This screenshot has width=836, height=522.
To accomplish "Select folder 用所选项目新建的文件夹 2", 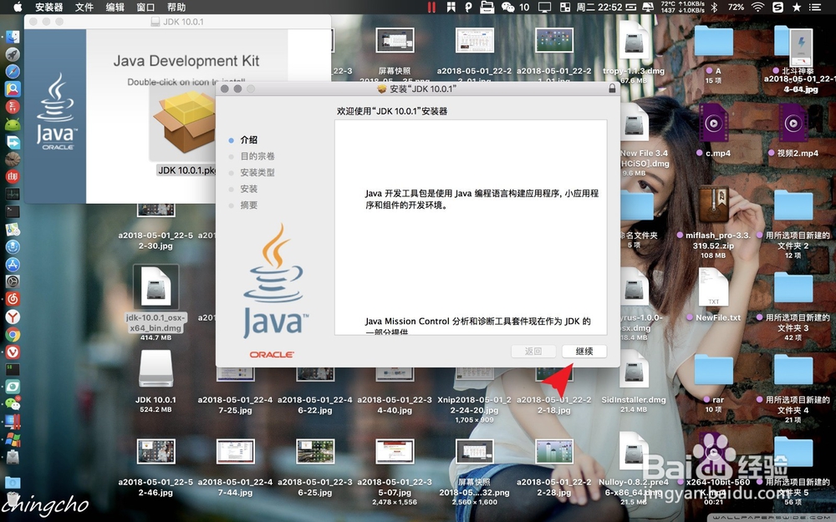I will [x=793, y=205].
